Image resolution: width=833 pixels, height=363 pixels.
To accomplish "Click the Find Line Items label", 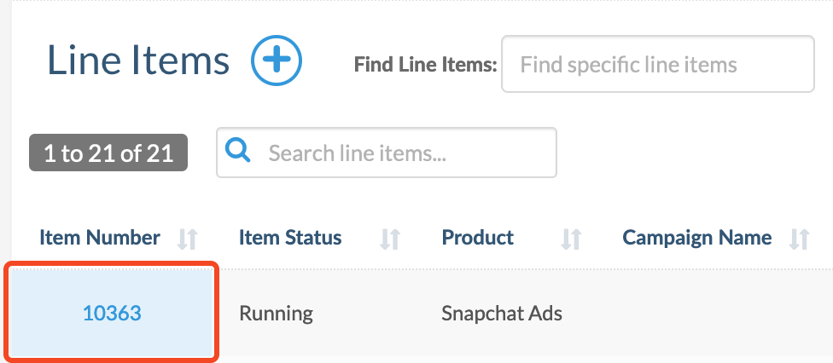I will pyautogui.click(x=426, y=65).
